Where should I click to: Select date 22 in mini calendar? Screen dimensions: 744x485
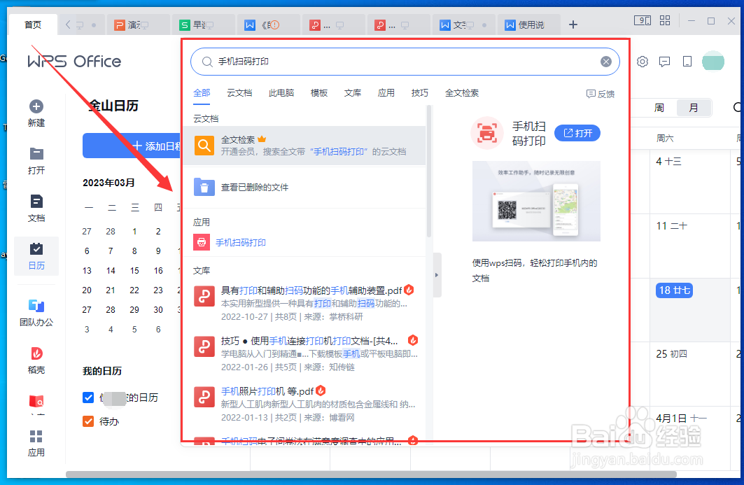pyautogui.click(x=135, y=290)
